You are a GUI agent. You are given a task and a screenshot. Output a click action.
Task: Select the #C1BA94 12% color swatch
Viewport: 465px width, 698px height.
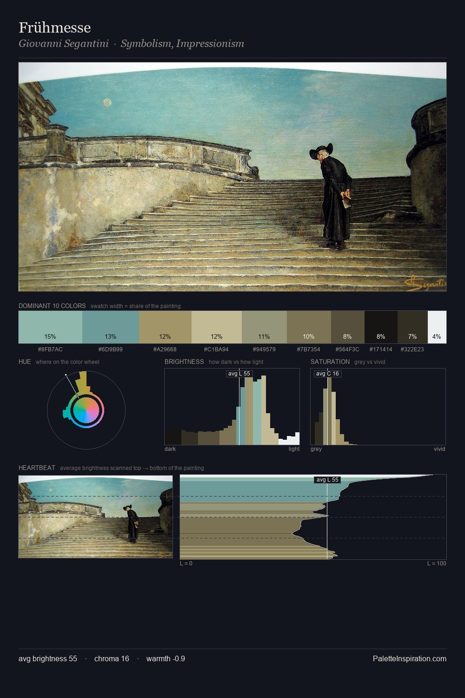pos(217,327)
